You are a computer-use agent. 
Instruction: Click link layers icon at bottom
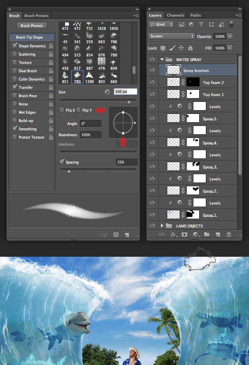coord(162,234)
